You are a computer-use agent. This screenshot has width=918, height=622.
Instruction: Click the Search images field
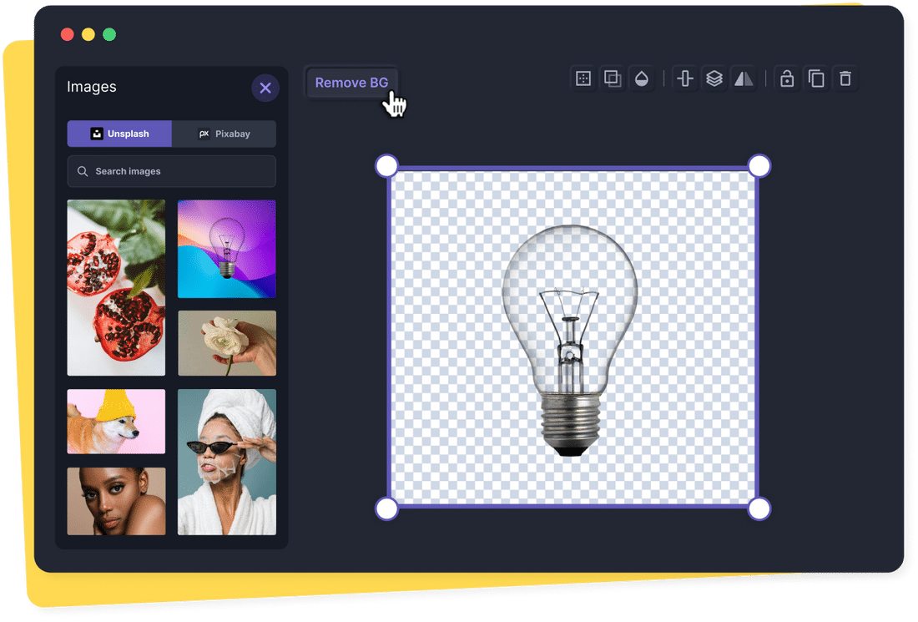(171, 171)
